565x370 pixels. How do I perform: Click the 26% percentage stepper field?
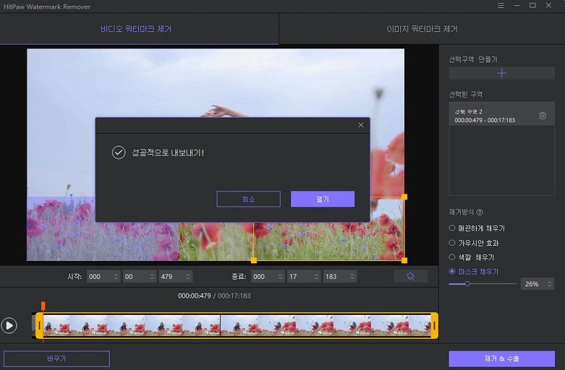pos(537,284)
